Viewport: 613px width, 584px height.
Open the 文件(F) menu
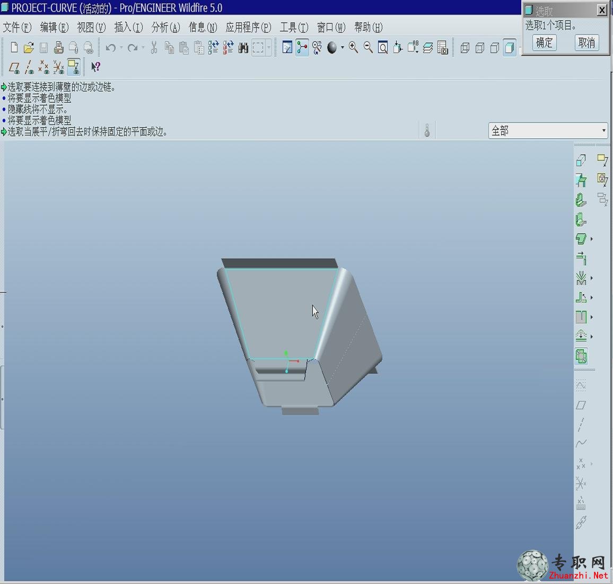tap(17, 28)
